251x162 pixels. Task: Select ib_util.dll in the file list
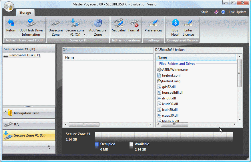click(169, 98)
